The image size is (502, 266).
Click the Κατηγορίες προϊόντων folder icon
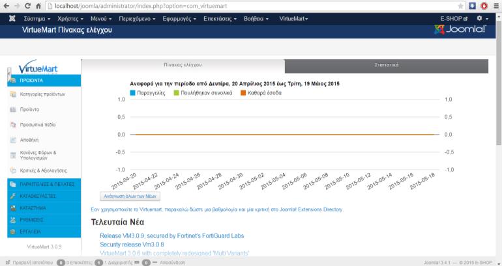tap(13, 94)
